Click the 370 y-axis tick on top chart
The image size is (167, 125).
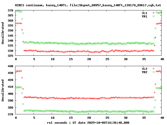10,10
